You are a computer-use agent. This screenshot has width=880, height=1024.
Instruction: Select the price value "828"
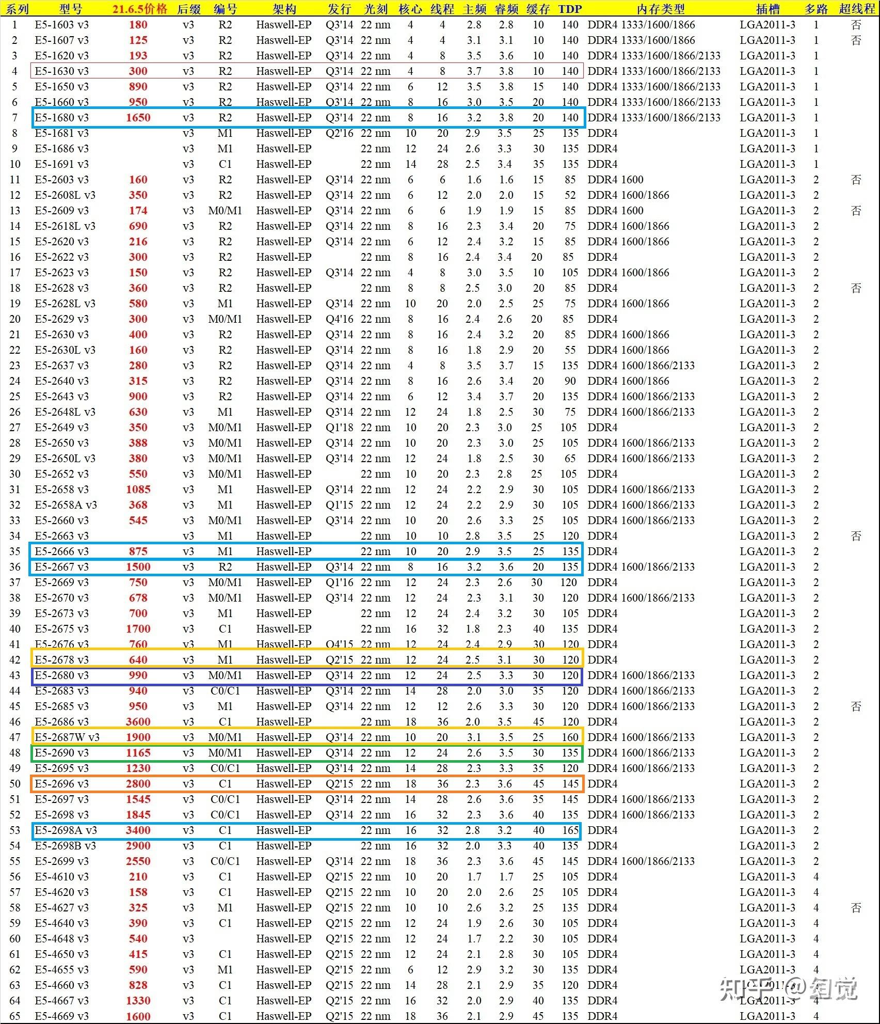138,985
